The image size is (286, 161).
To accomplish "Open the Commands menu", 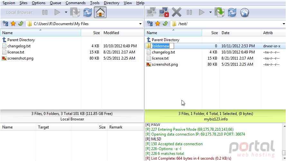I will click(x=76, y=3).
